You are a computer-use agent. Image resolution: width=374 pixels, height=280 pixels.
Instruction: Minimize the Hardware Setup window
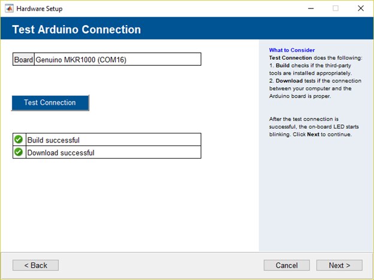coord(310,9)
